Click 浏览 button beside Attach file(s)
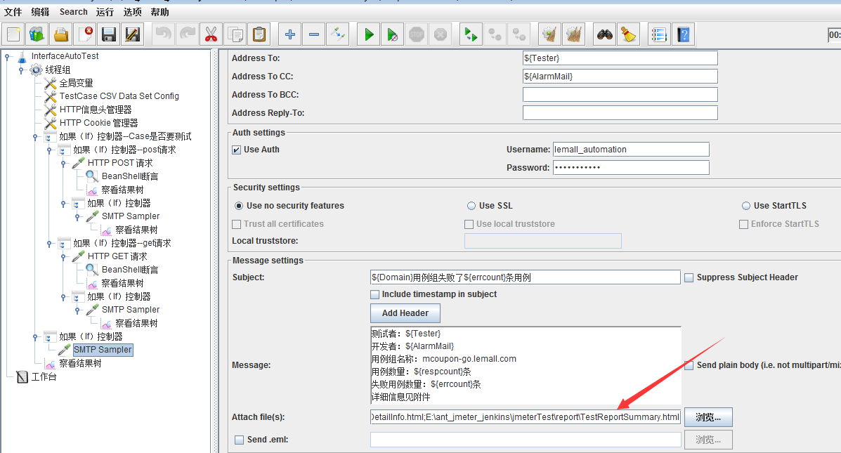 point(708,417)
